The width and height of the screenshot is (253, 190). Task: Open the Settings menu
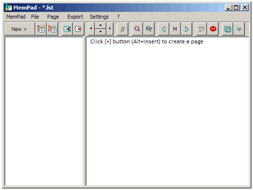[99, 17]
